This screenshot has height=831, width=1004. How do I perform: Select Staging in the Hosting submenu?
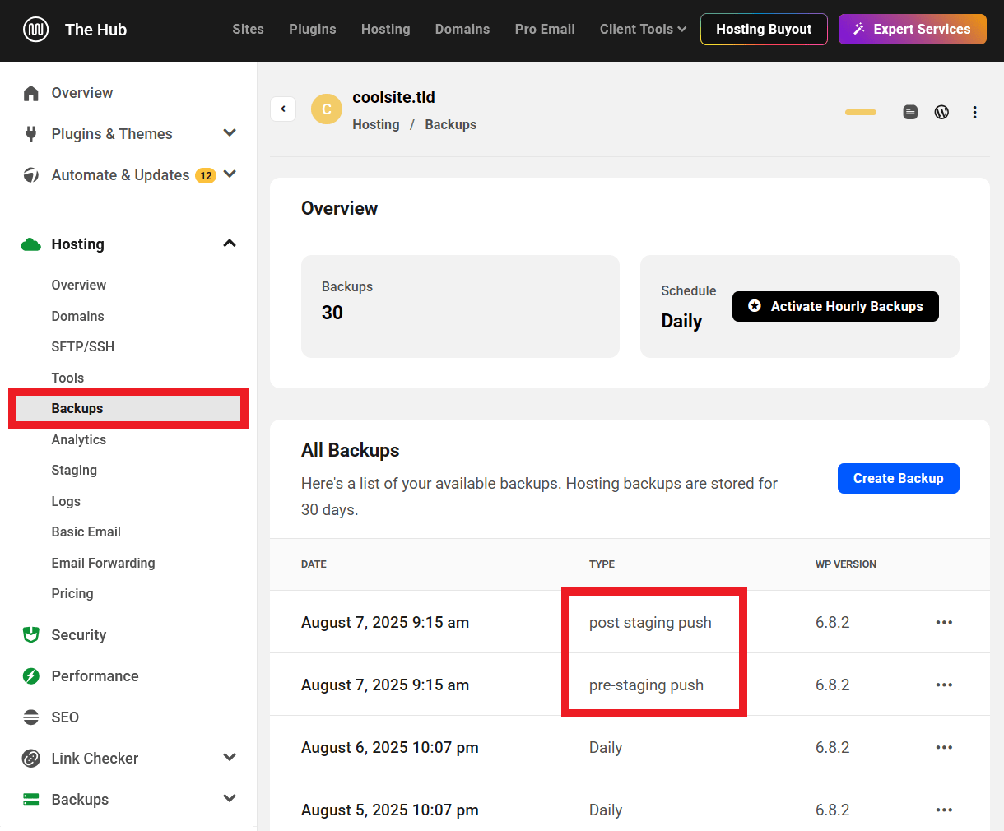click(74, 470)
